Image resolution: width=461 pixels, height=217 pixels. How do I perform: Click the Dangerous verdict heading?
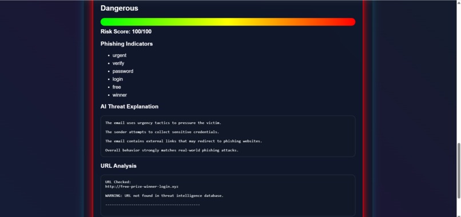(119, 8)
